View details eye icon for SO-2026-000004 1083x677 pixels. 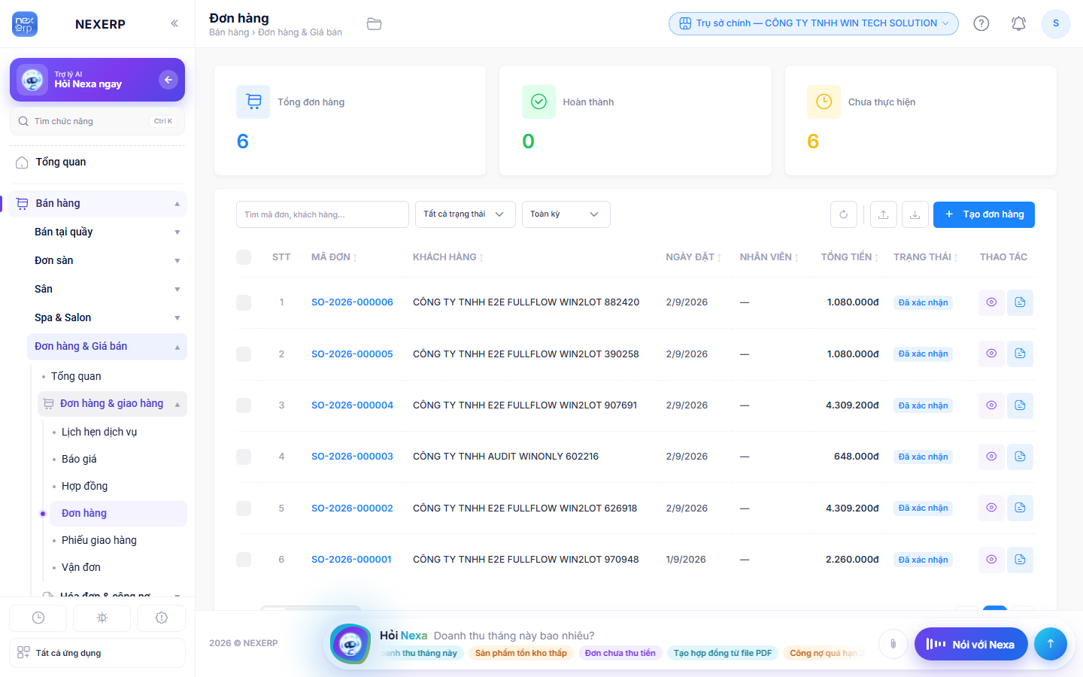992,405
